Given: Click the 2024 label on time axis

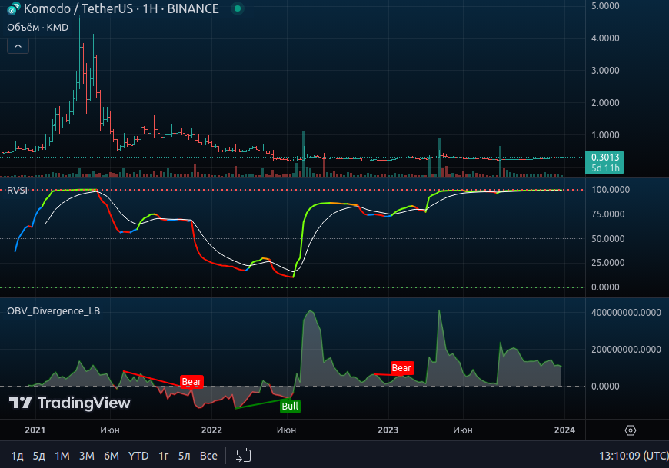Looking at the screenshot, I should point(564,430).
